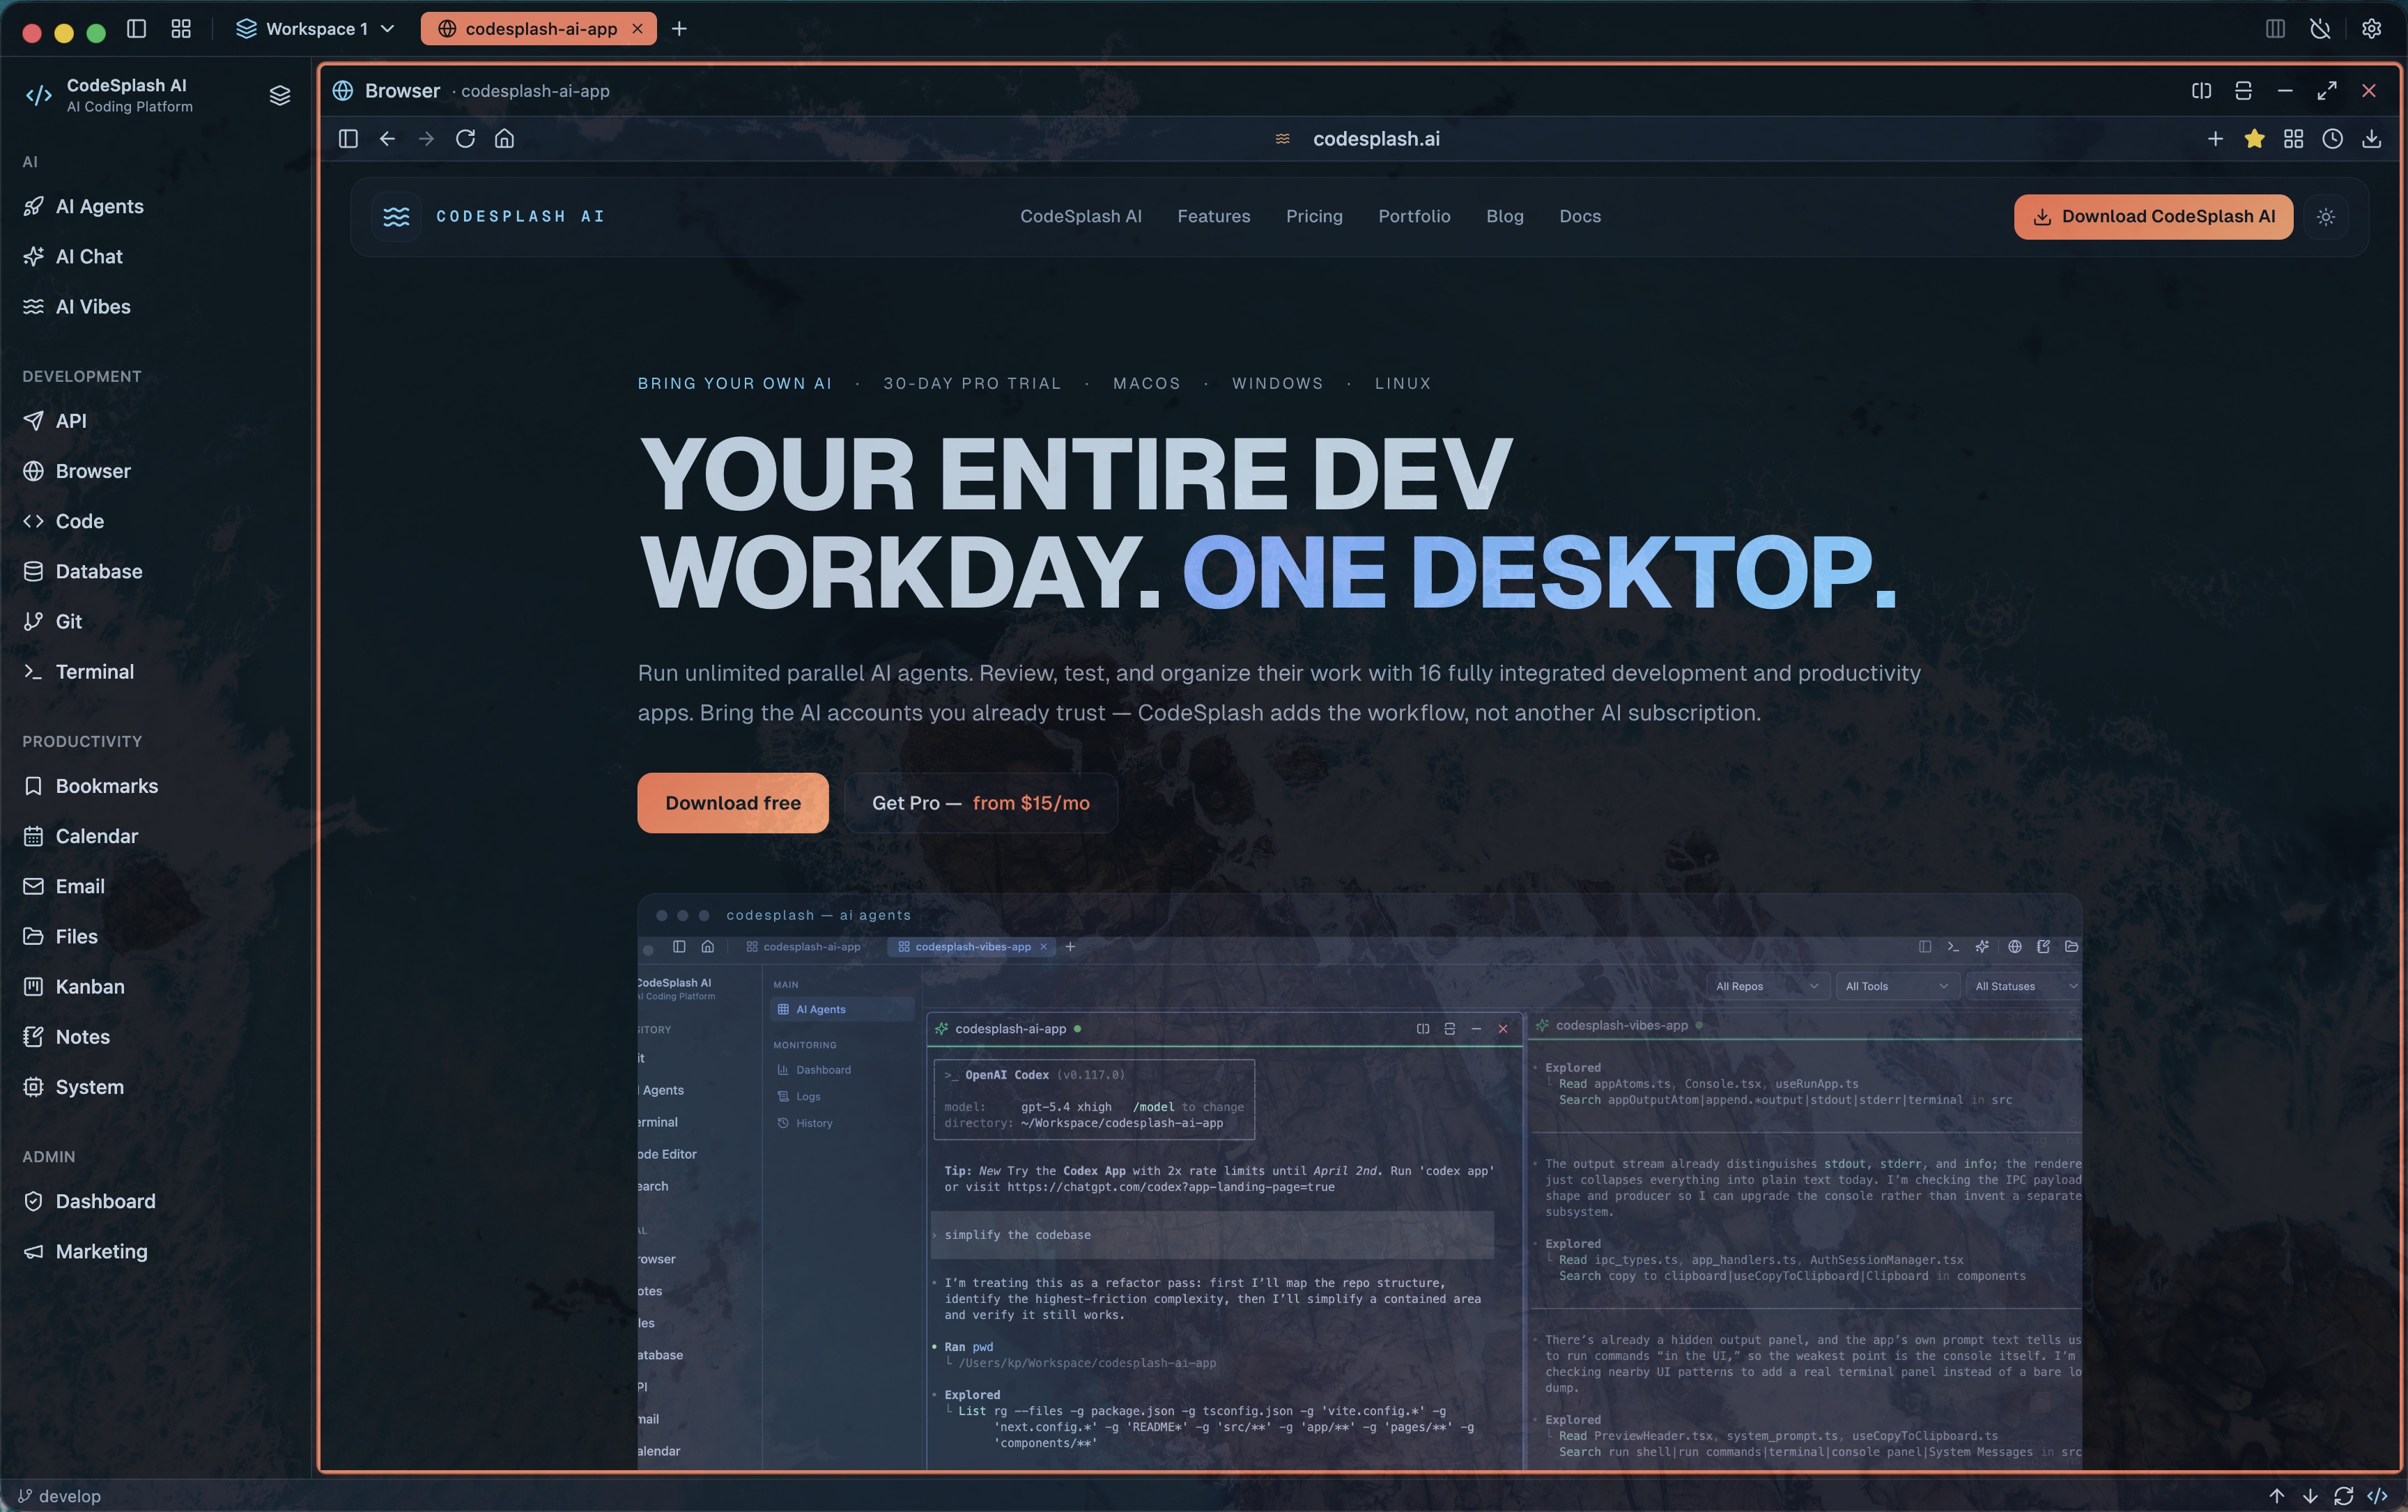Toggle the bookmark star for codesplash.ai
The height and width of the screenshot is (1512, 2408).
[2254, 139]
